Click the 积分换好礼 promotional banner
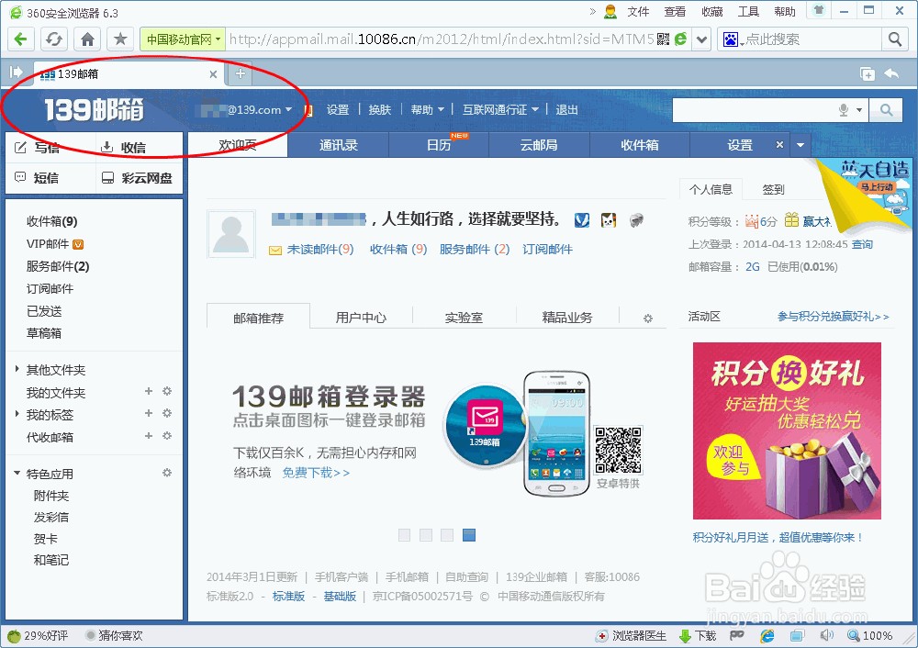918x648 pixels. click(787, 430)
